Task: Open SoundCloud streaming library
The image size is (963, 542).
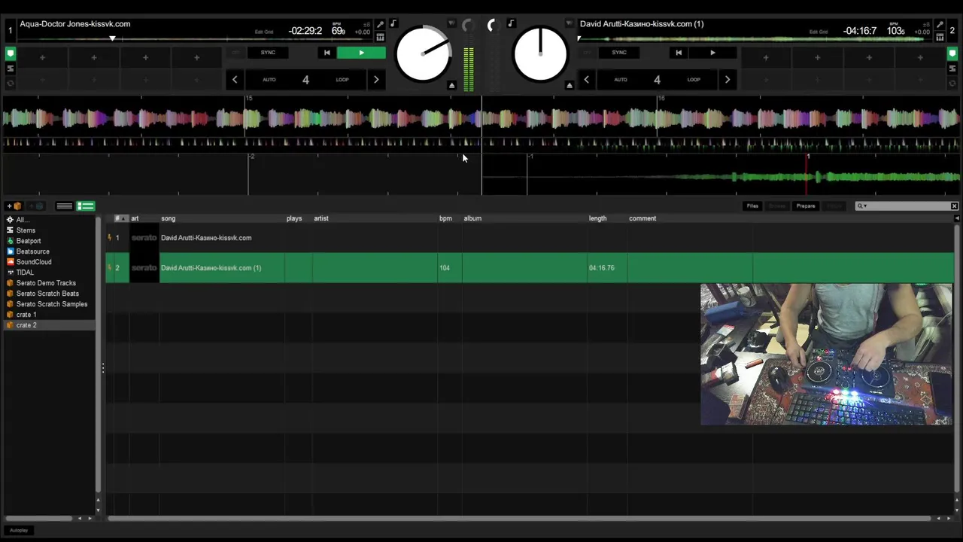Action: pyautogui.click(x=34, y=262)
